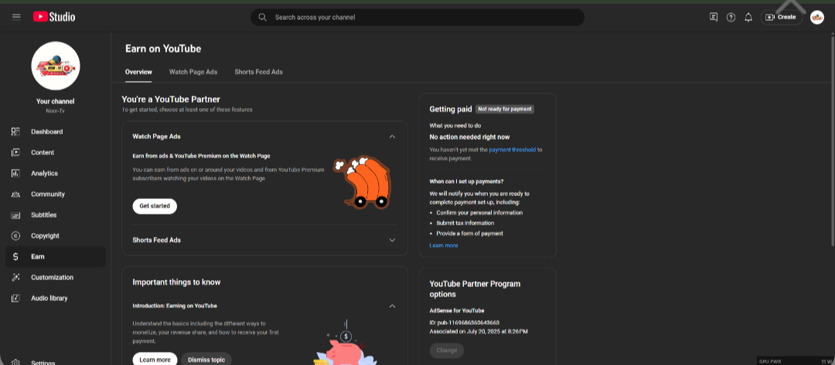
Task: Click the Analytics sidebar icon
Action: coord(15,173)
